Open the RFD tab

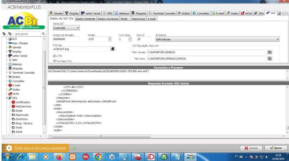108,13
